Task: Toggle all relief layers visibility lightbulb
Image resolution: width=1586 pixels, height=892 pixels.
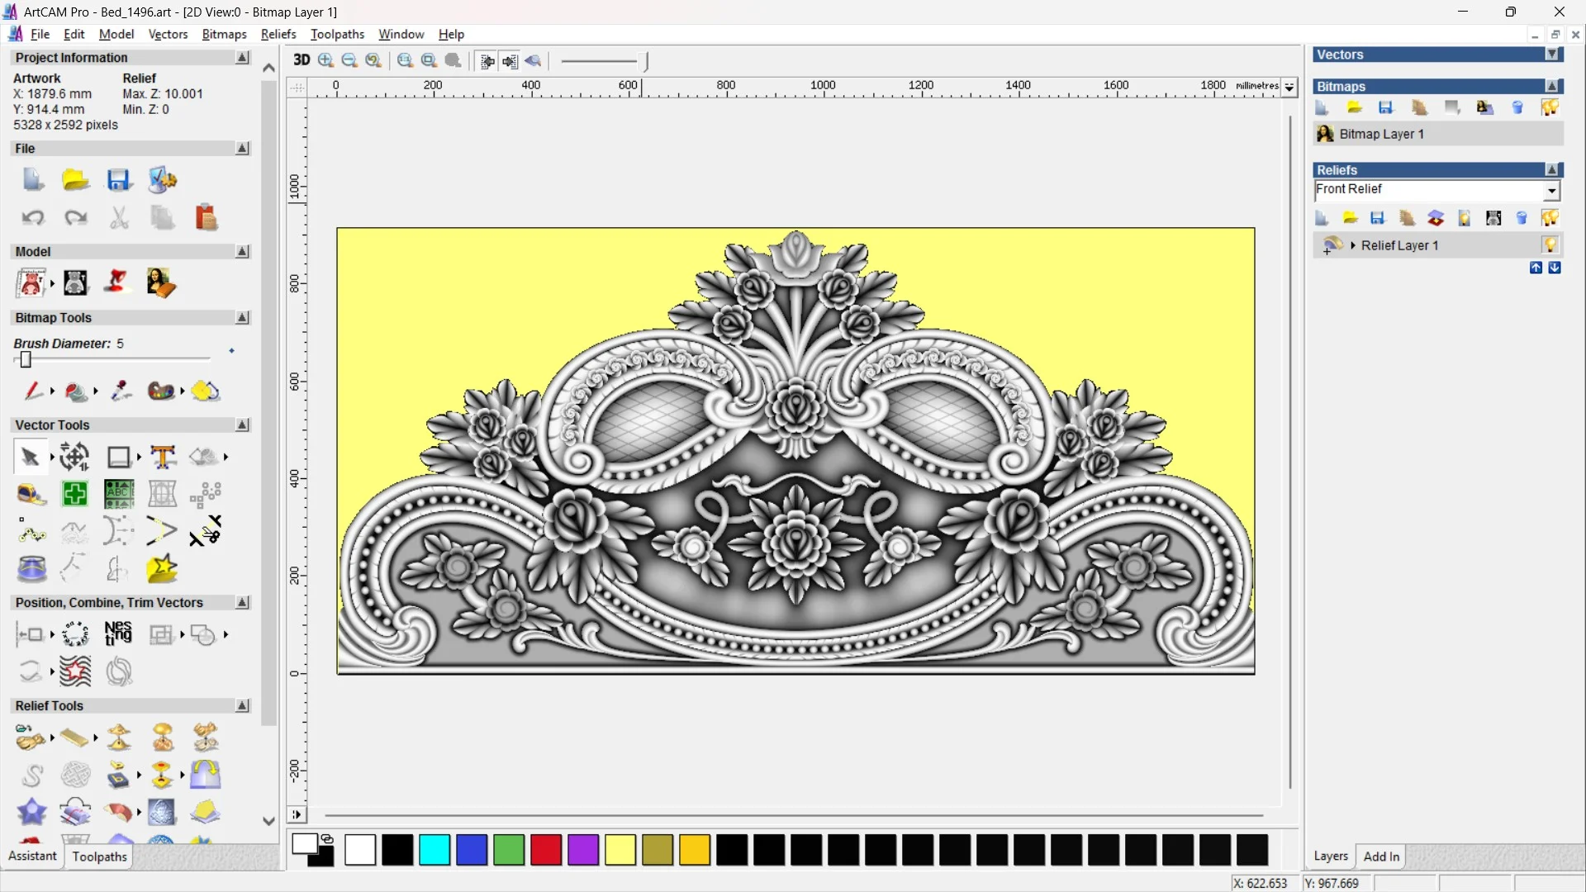Action: 1550,218
